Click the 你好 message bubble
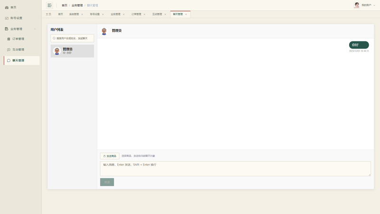 pos(359,45)
